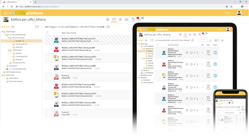Viewport: 249px width, 140px height.
Task: Tick select-all checkbox in main document list header
Action: coord(47,33)
